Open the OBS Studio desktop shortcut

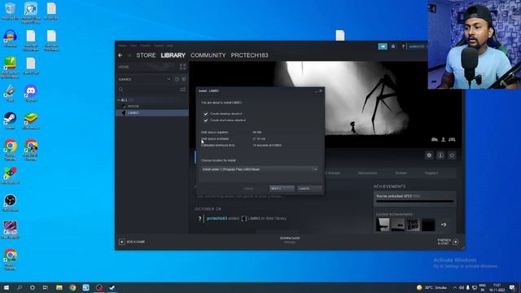(x=10, y=203)
